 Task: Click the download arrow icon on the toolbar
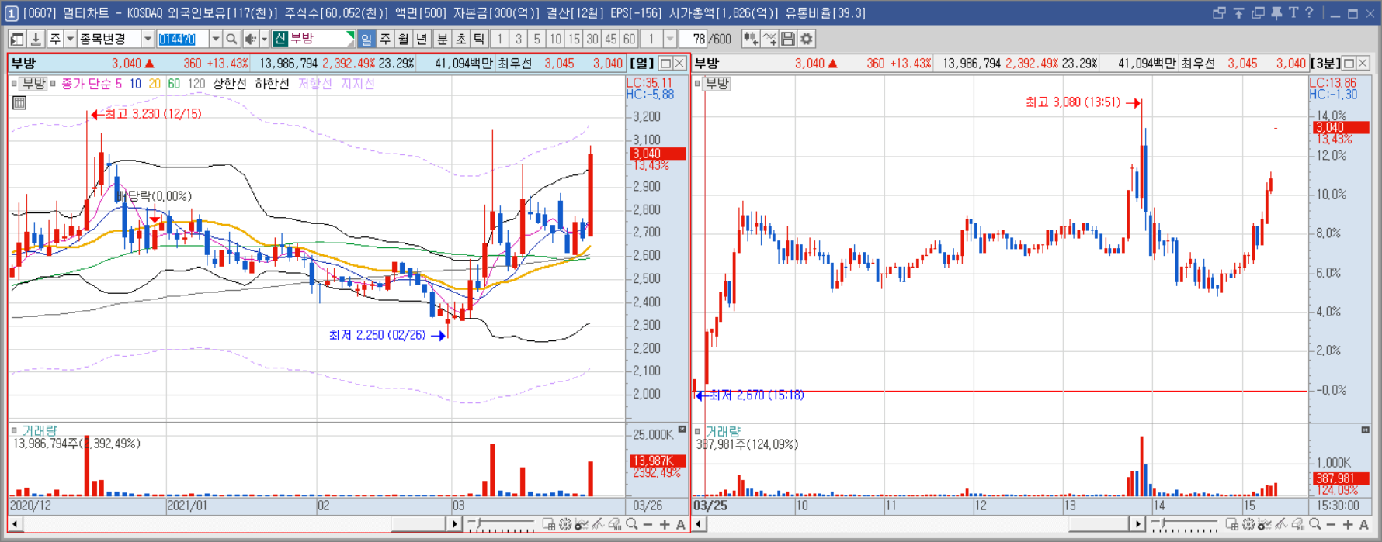(36, 39)
